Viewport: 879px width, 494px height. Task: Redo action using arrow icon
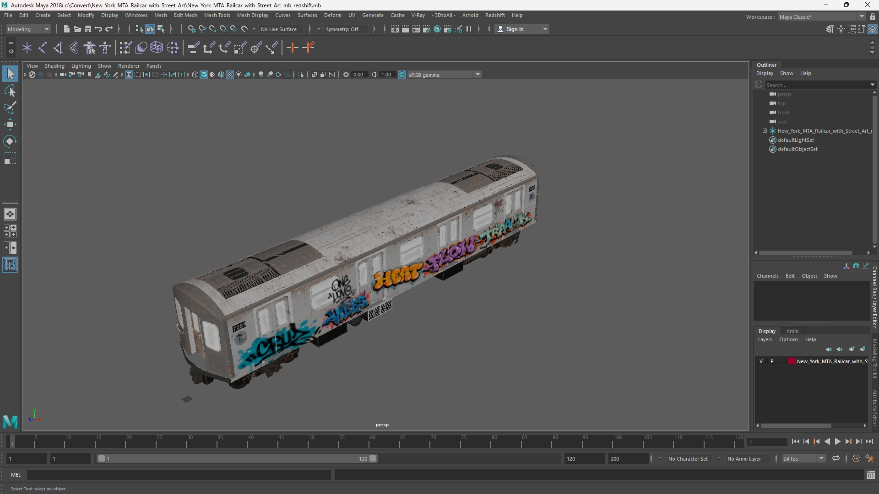(x=109, y=29)
